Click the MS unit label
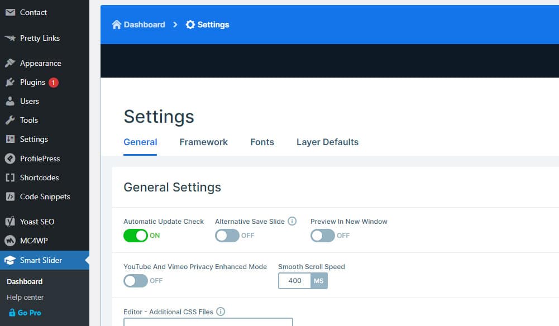This screenshot has width=559, height=326. tap(319, 281)
